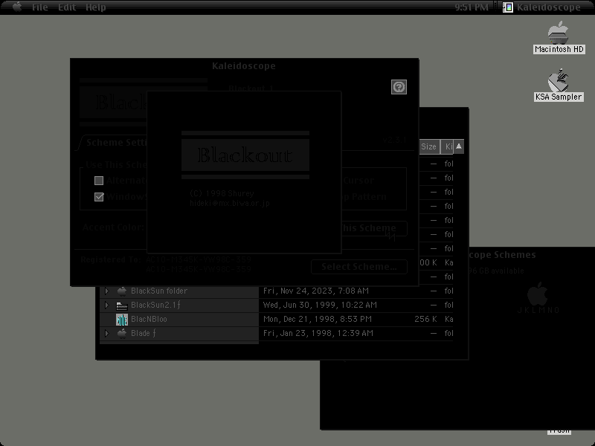
Task: Click the date Mon, Dec 21, 1998, 8:53 PM
Action: [318, 320]
